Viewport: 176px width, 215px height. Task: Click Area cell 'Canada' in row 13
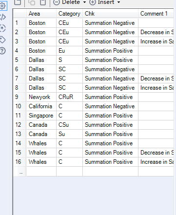coord(41,134)
